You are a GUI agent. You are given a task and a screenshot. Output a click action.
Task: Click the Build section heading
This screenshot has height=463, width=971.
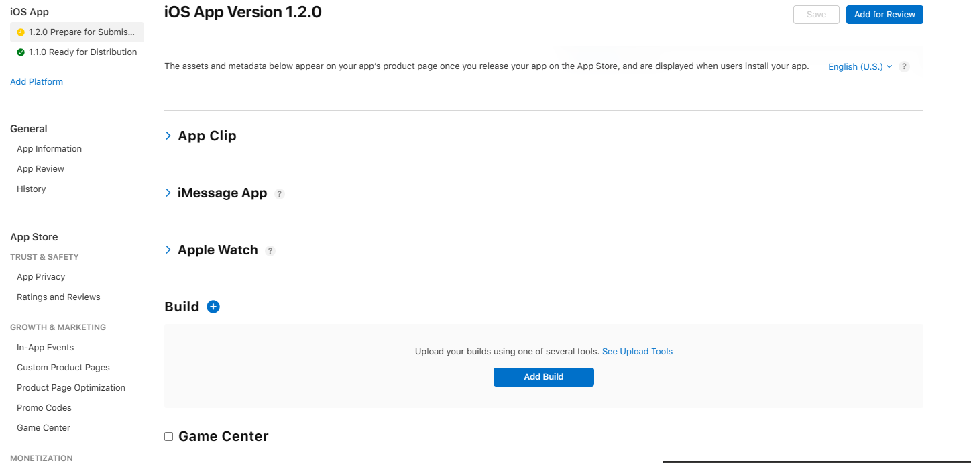(182, 307)
